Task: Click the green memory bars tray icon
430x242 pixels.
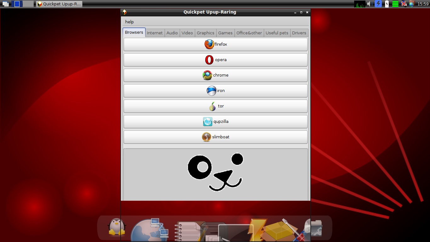Action: 395,4
